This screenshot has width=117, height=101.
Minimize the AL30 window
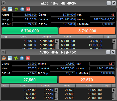pos(109,3)
